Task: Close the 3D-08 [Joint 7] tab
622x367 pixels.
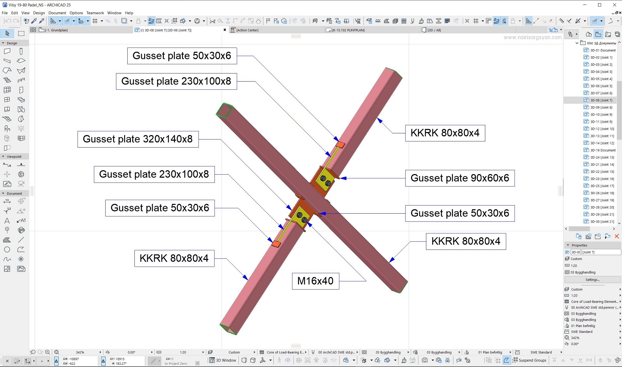Action: (225, 30)
